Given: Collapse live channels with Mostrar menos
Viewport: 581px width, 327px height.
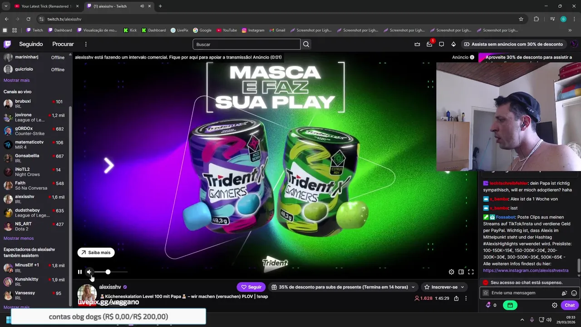Looking at the screenshot, I should (x=19, y=238).
